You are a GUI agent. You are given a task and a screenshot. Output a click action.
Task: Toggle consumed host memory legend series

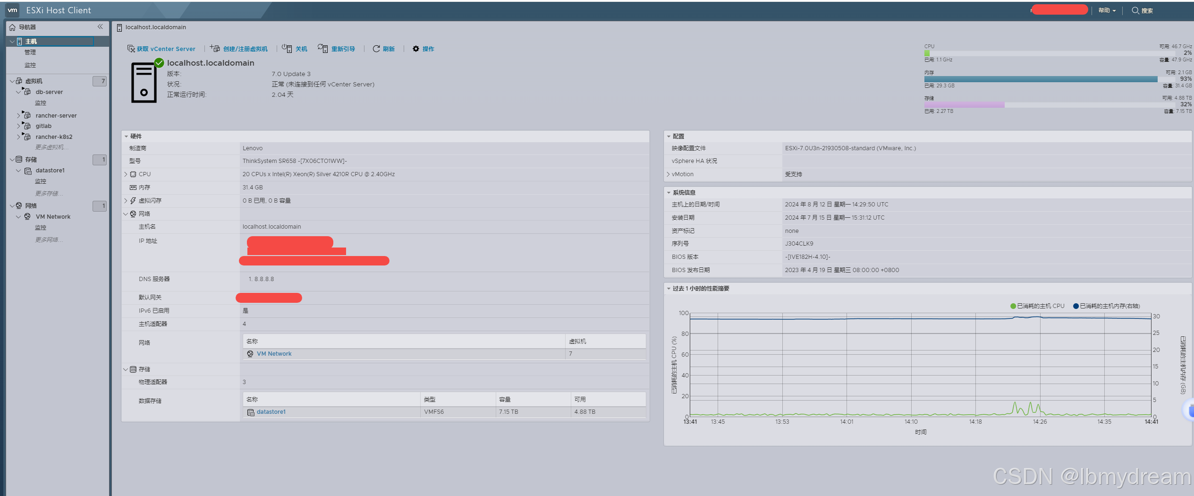[x=1106, y=306]
